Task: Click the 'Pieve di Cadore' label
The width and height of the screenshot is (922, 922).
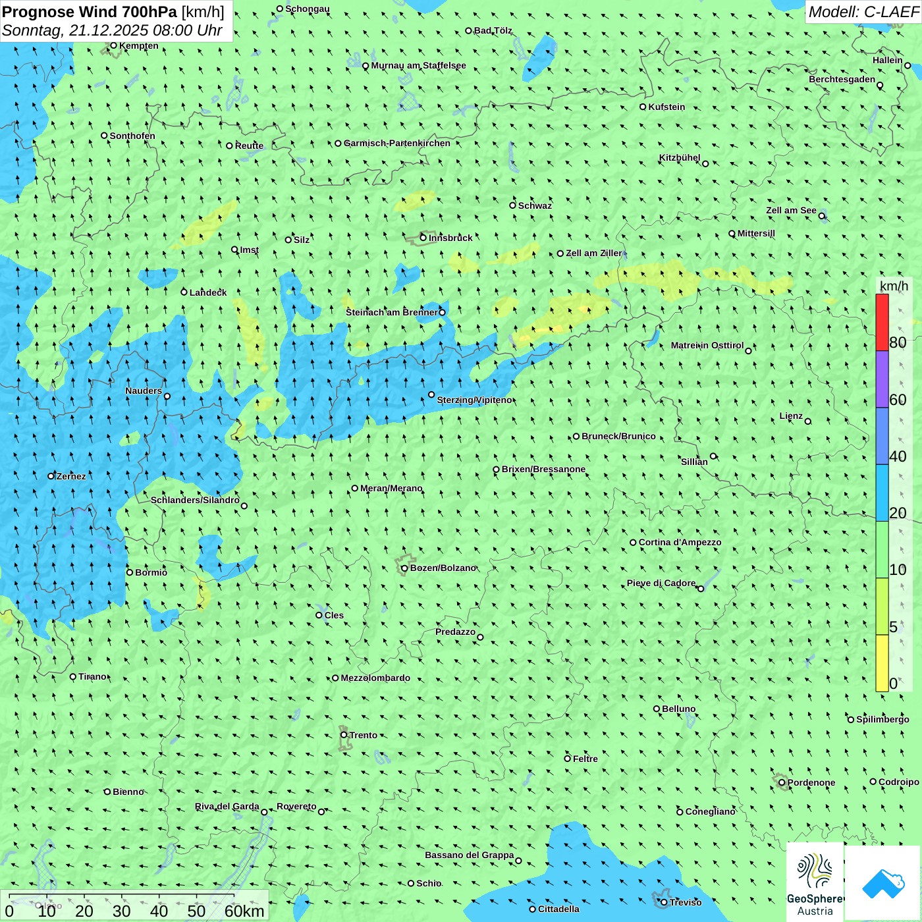Action: point(661,583)
